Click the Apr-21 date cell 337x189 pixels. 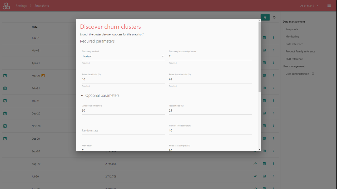click(36, 63)
